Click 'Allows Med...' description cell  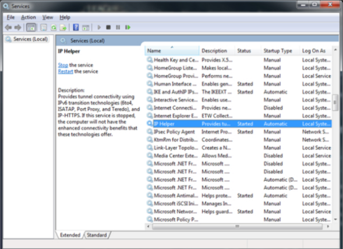pos(217,156)
